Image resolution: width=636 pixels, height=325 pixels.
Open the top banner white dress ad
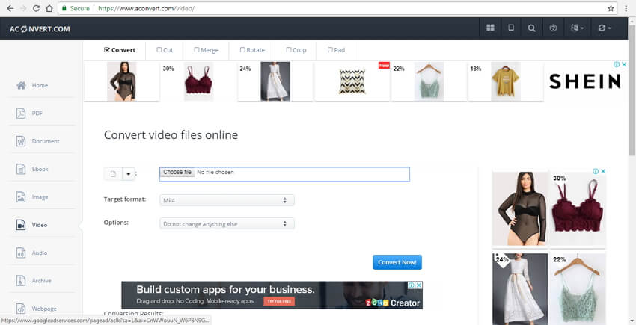(275, 81)
